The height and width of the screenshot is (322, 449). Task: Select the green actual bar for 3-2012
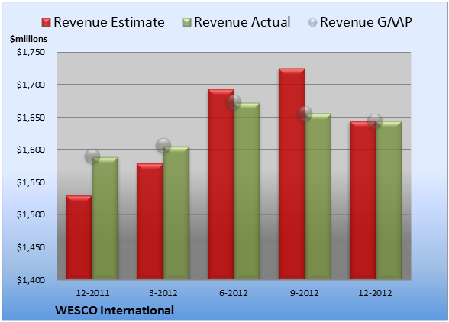[x=176, y=213]
